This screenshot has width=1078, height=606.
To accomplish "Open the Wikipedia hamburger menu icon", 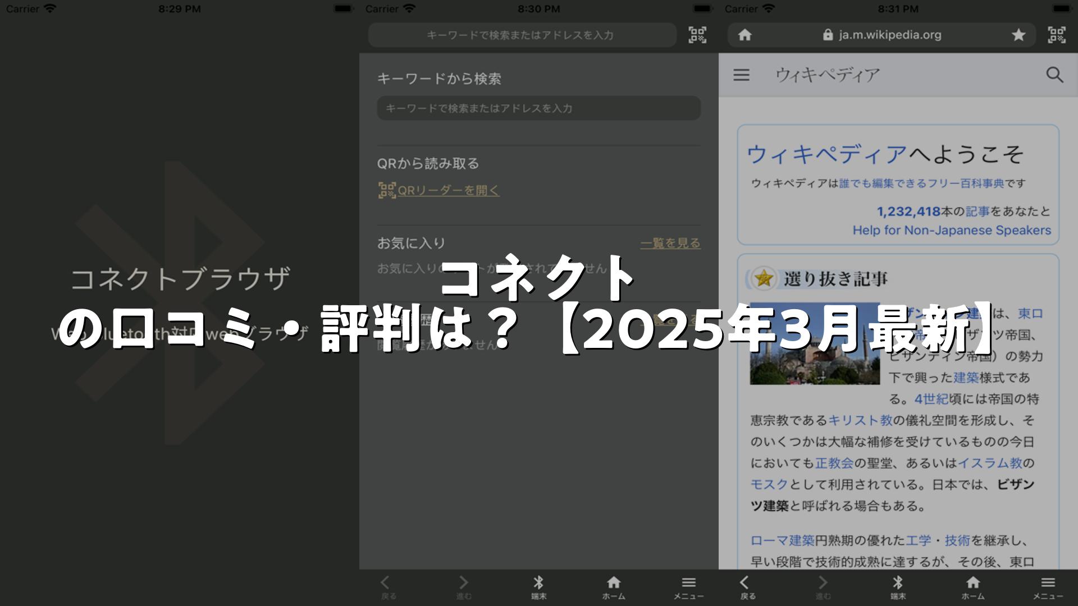I will 741,75.
